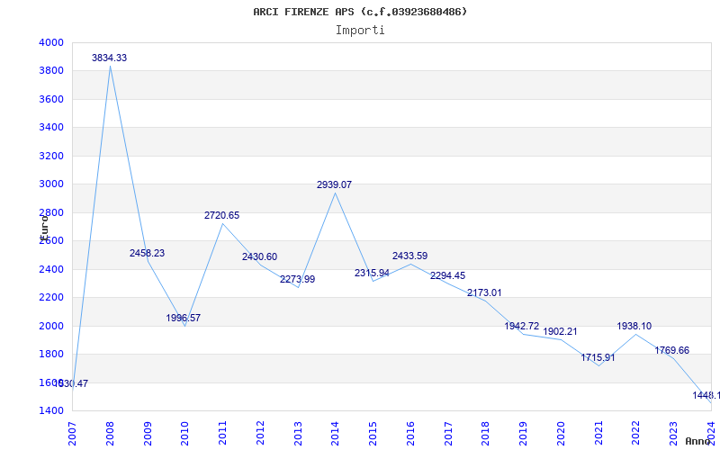Click the 2019 year on x-axis

(523, 430)
